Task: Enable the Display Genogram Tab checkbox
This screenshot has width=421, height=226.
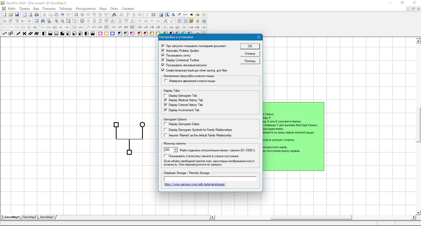Action: [166, 95]
